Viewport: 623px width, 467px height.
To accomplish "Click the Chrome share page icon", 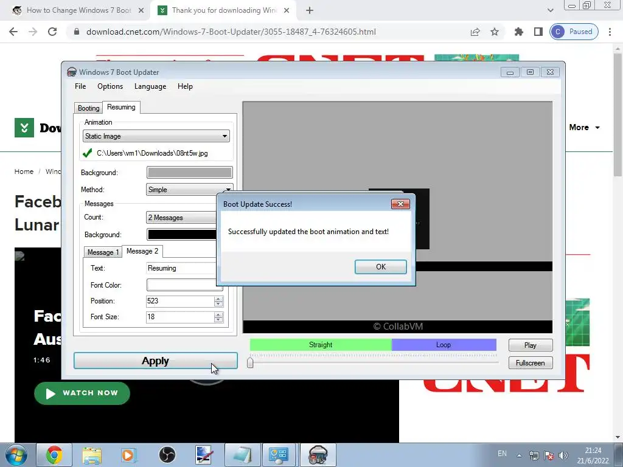I will tap(475, 32).
